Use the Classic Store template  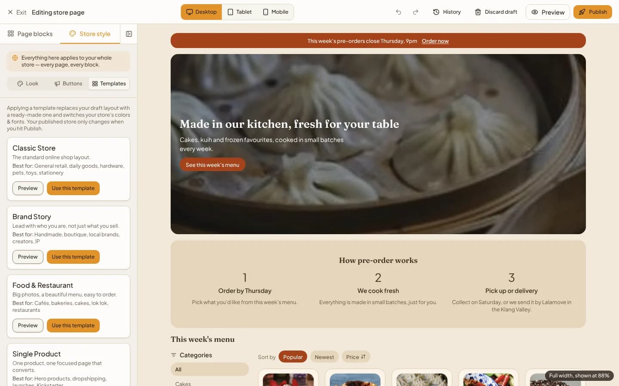point(73,188)
